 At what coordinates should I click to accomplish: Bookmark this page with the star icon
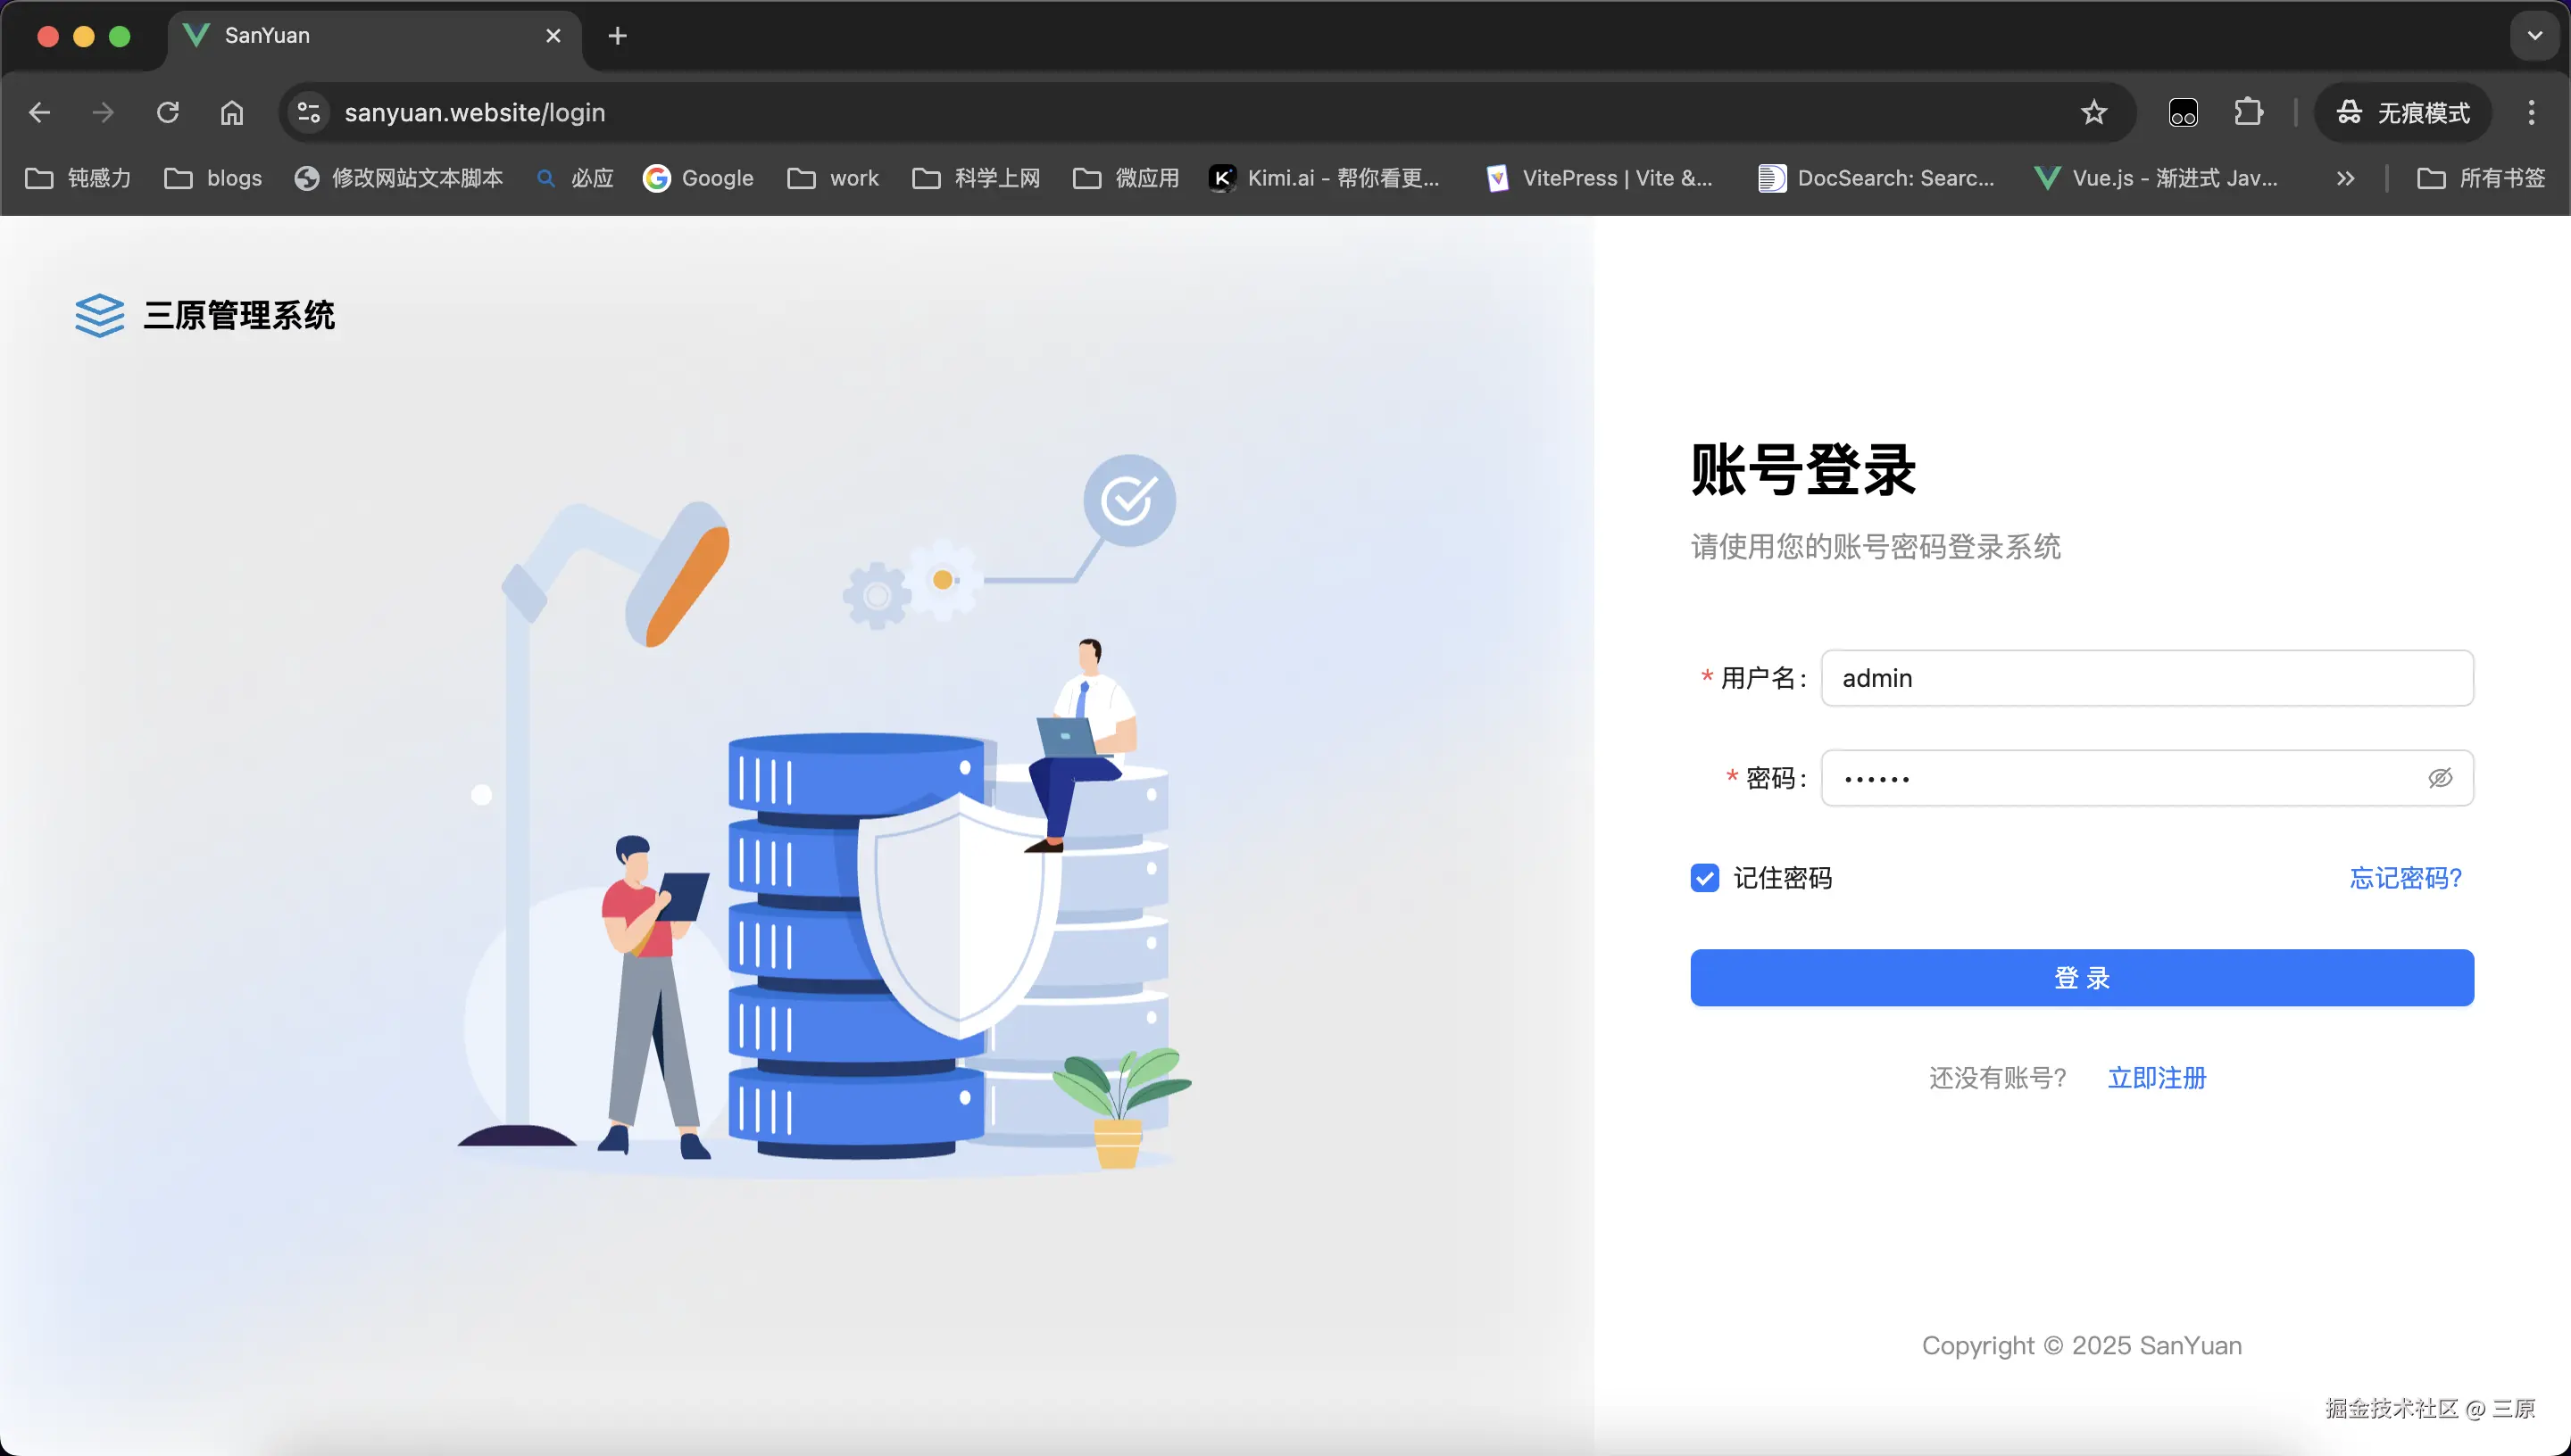click(2093, 112)
